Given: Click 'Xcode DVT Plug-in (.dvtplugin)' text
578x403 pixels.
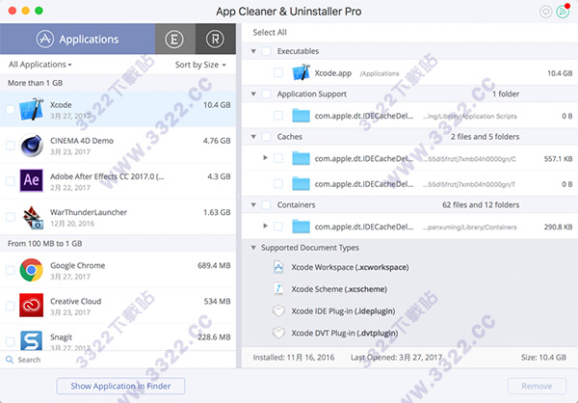Looking at the screenshot, I should [x=345, y=334].
